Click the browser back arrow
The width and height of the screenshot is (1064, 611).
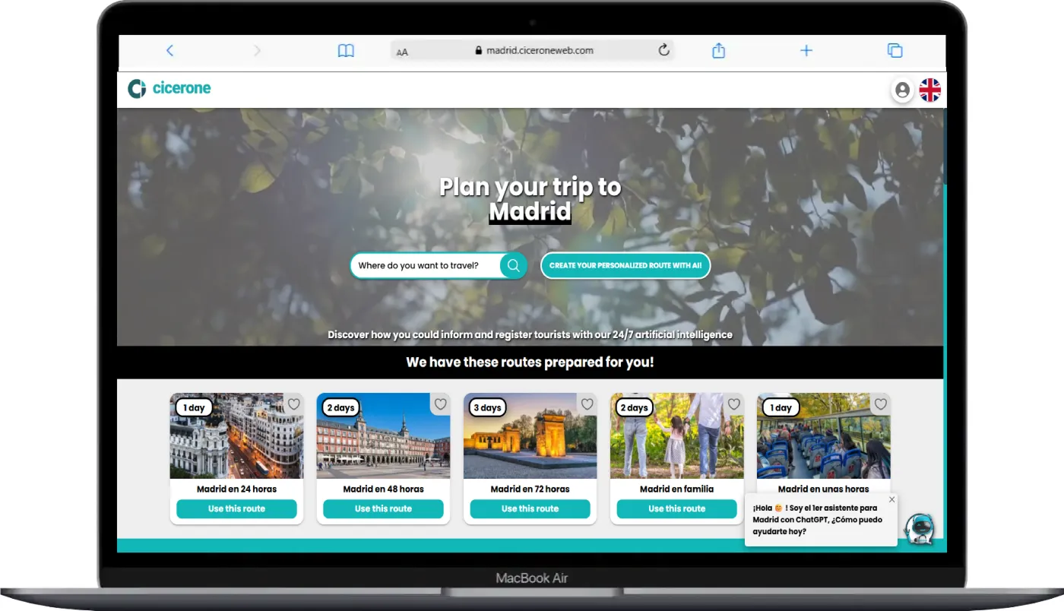pos(169,51)
